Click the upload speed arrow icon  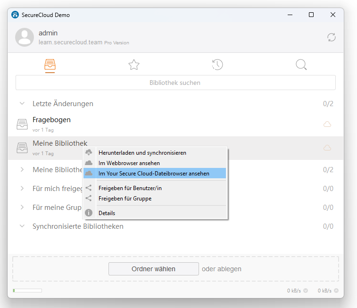click(x=336, y=291)
